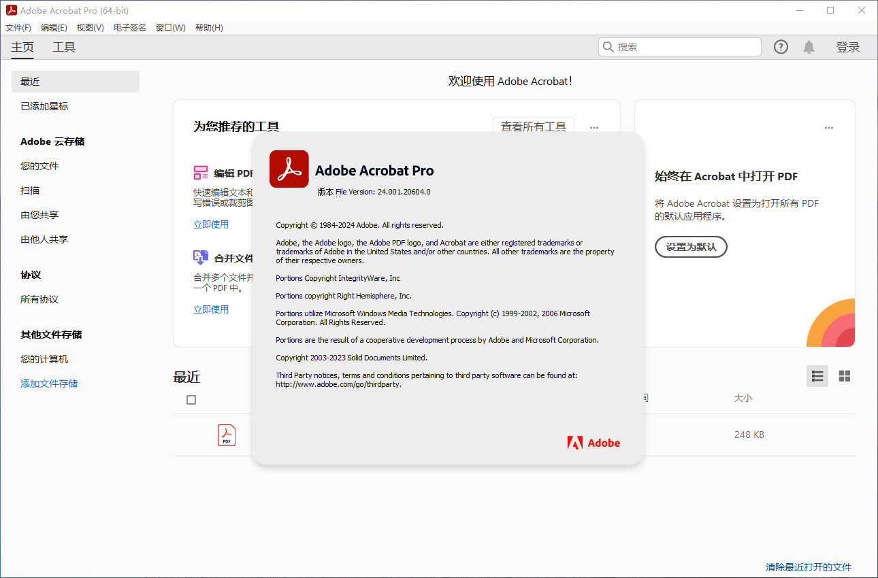
Task: Open the 帮助(H) menu
Action: click(209, 27)
